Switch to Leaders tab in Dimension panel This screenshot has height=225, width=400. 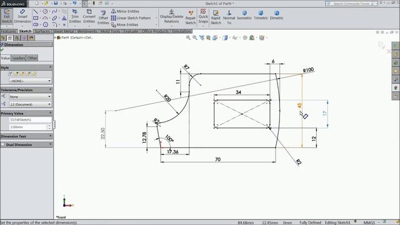(x=19, y=58)
